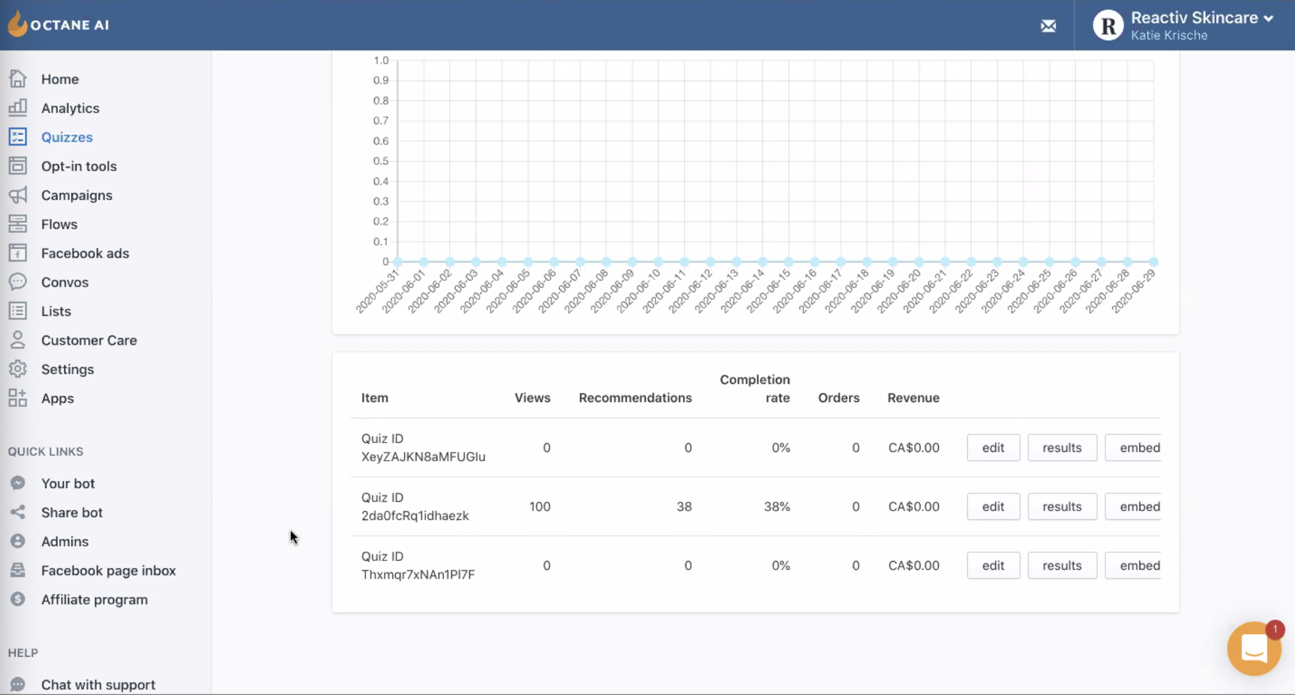The width and height of the screenshot is (1295, 695).
Task: Open the orange chat widget bubble
Action: [x=1253, y=649]
